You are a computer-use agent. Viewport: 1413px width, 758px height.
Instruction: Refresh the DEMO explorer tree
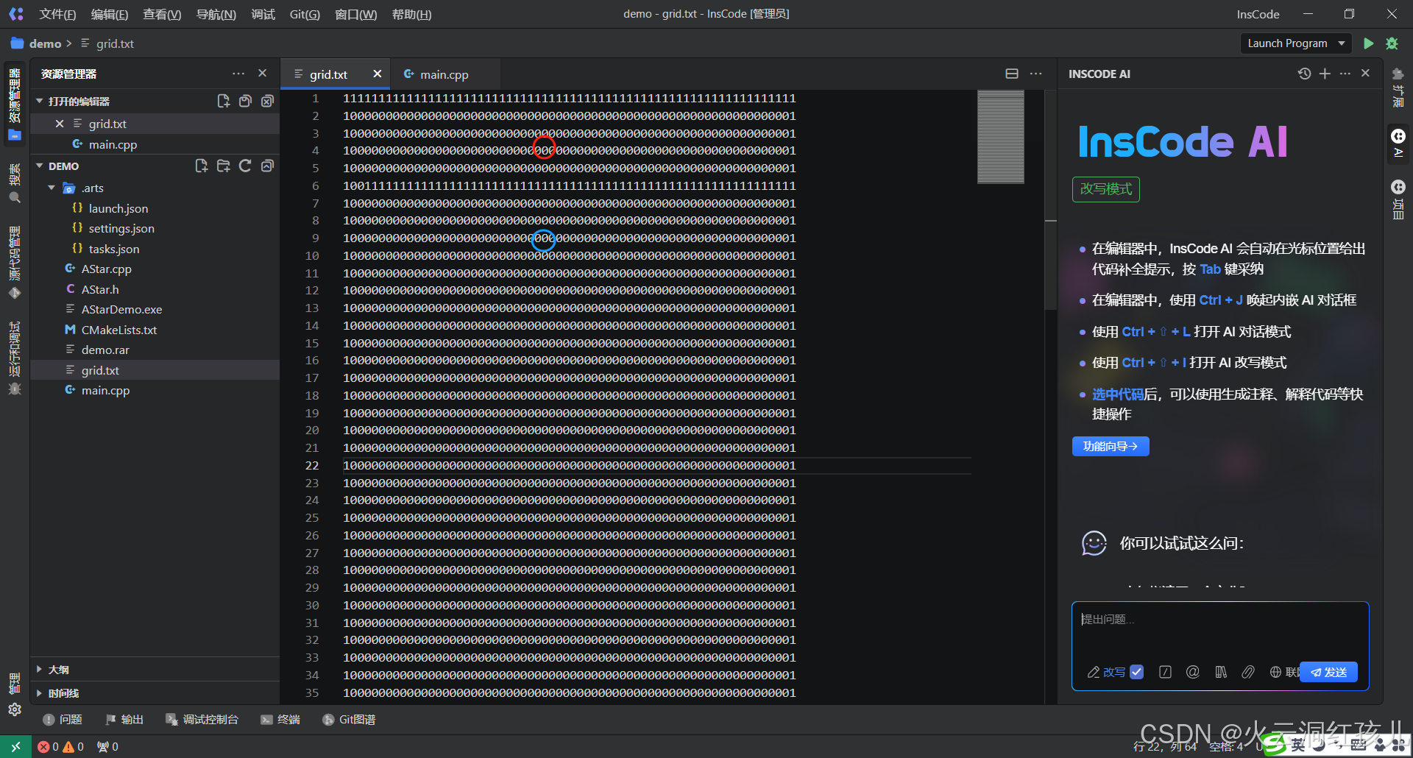[245, 166]
